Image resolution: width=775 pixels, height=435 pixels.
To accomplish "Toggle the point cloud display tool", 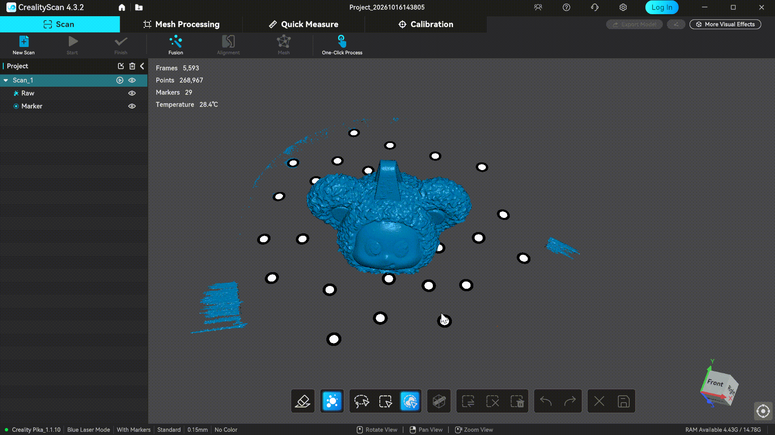I will point(332,401).
